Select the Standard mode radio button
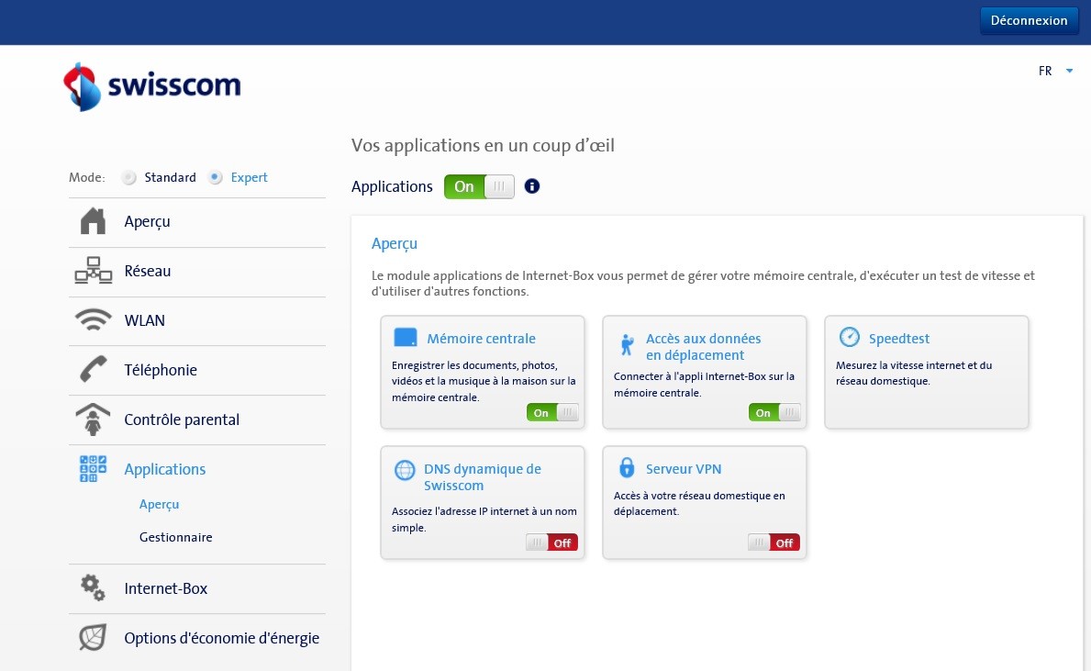This screenshot has width=1091, height=671. (x=130, y=178)
